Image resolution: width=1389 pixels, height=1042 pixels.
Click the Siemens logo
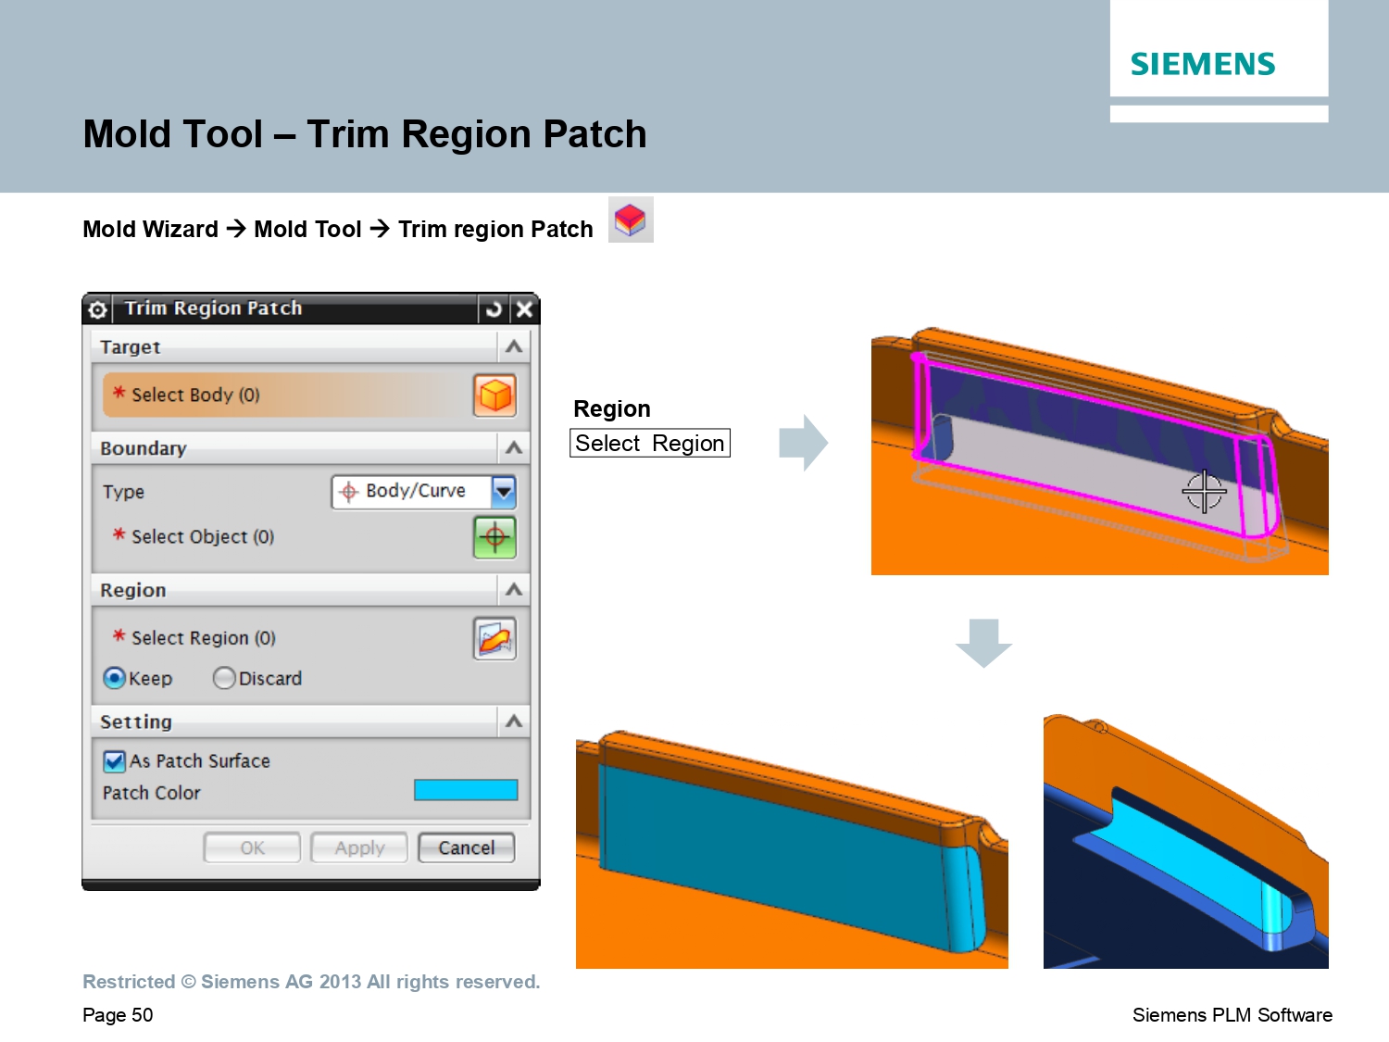tap(1203, 64)
